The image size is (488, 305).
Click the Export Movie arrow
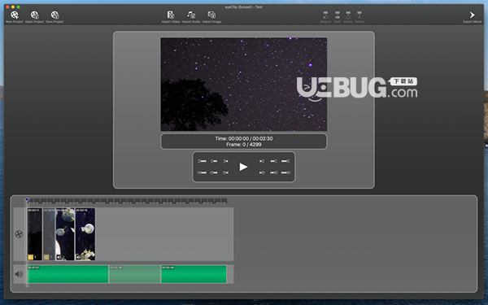pos(472,15)
